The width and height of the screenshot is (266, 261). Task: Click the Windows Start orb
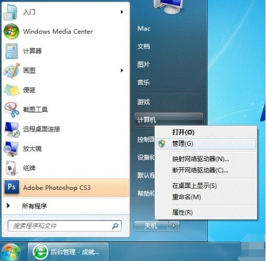[x=11, y=252]
